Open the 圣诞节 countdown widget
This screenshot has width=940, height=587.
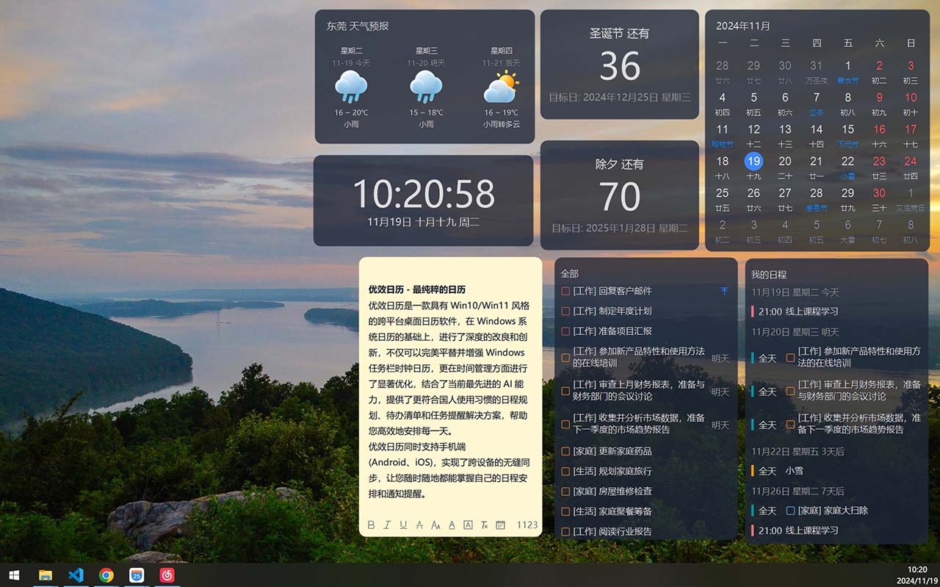[620, 65]
